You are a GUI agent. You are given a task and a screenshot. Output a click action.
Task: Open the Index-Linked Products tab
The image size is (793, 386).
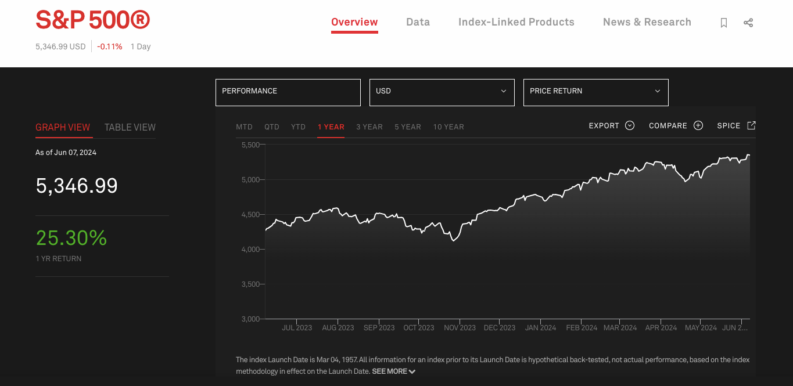[x=516, y=23]
